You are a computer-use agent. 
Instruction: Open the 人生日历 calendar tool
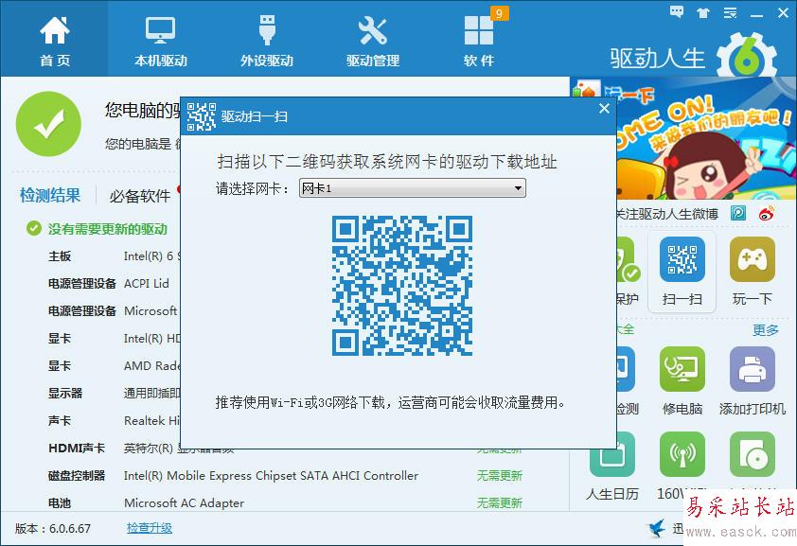(x=612, y=467)
